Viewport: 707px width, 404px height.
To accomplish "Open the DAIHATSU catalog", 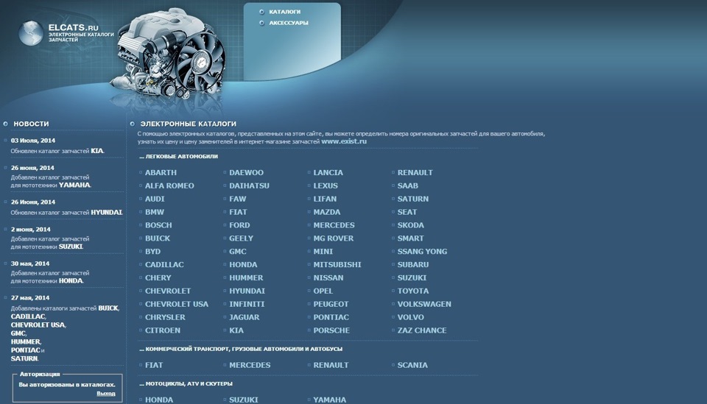I will point(249,185).
